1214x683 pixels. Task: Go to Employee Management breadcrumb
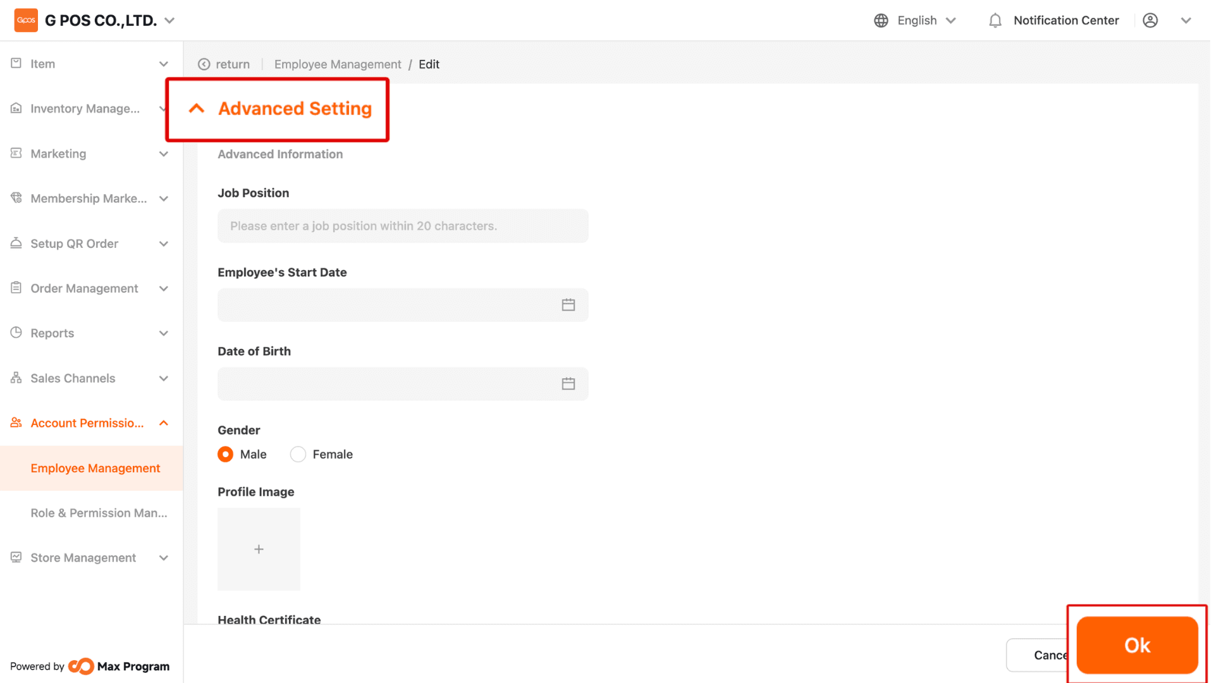[x=338, y=65]
